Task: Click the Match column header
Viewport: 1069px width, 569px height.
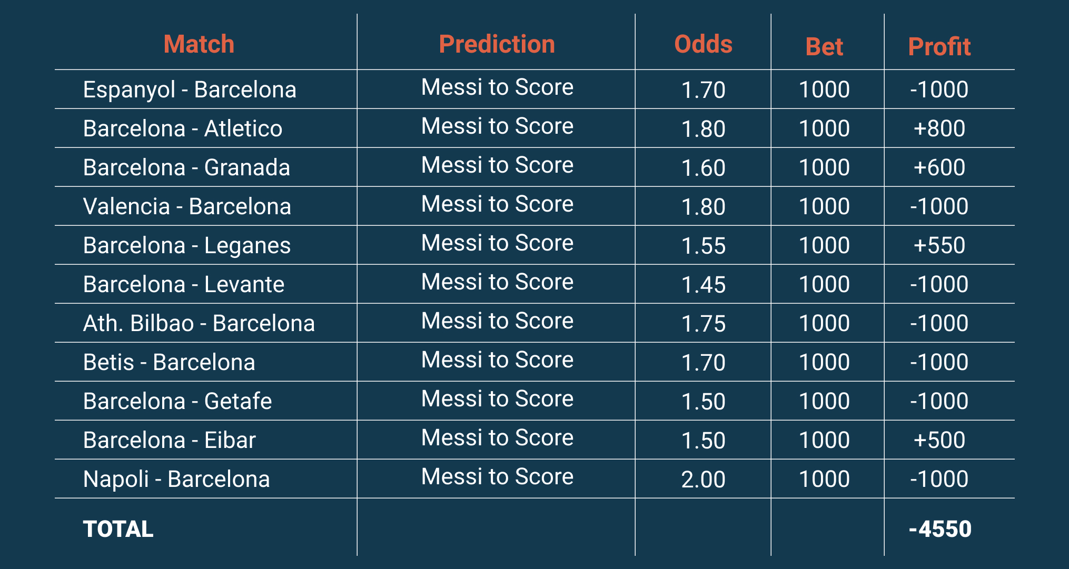Action: [199, 44]
